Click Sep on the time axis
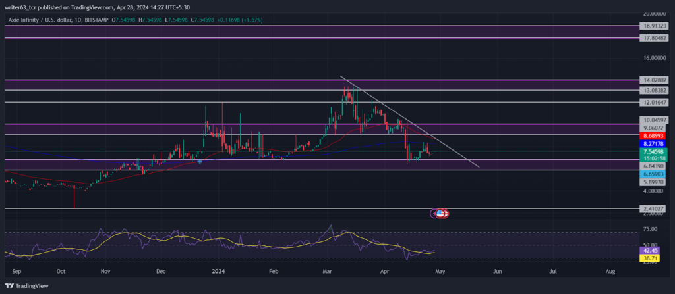The height and width of the screenshot is (294, 675). tap(17, 272)
